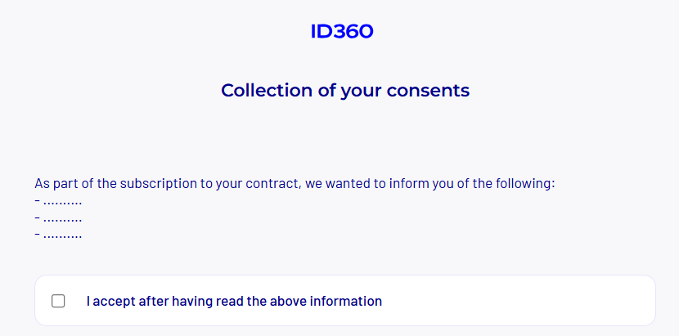Click the first dotted bullet line
This screenshot has height=336, width=679.
(x=59, y=201)
